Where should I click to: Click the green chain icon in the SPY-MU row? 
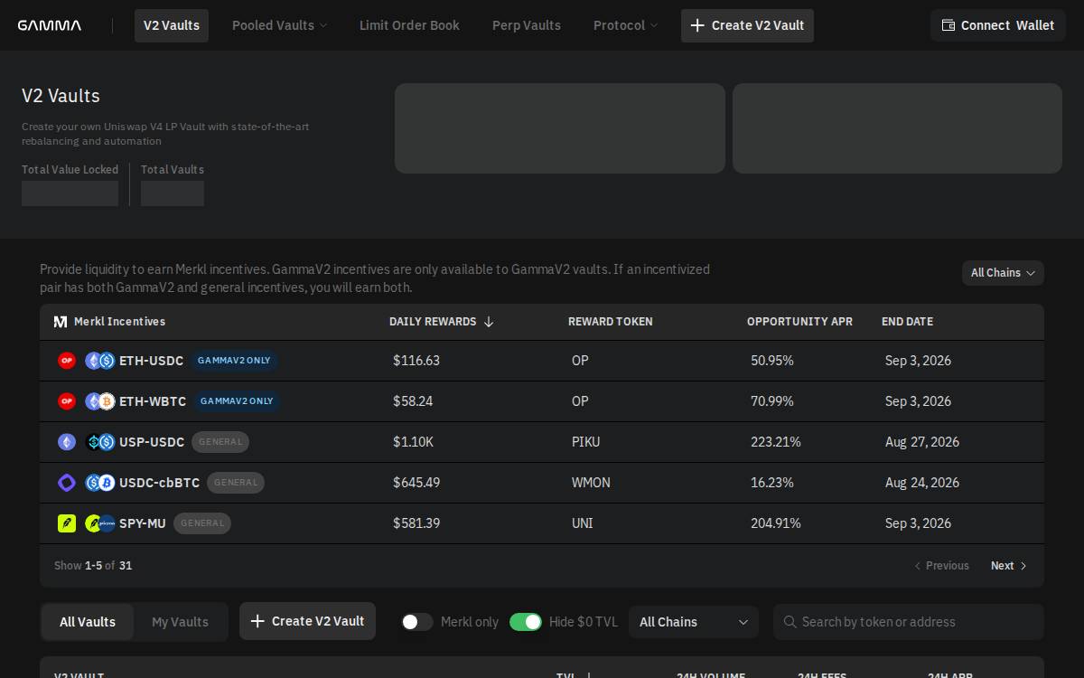pyautogui.click(x=67, y=523)
